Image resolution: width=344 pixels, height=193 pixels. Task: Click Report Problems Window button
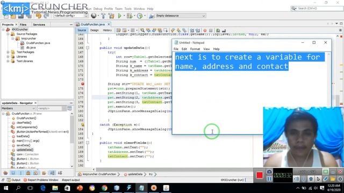tap(41, 180)
